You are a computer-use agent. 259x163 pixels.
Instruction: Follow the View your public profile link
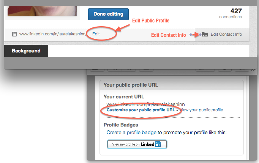[202, 110]
